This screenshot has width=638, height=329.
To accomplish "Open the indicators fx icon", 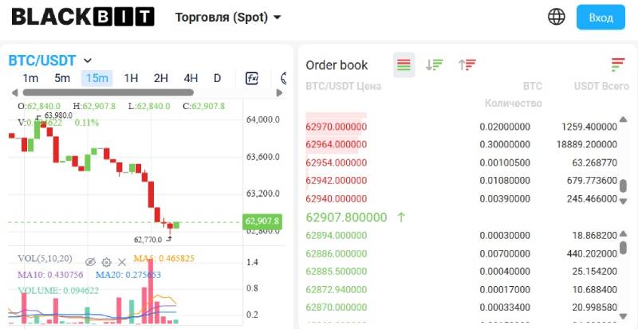I will [252, 78].
